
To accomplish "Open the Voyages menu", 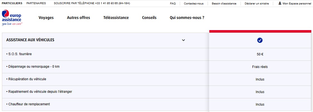I will point(46,18).
